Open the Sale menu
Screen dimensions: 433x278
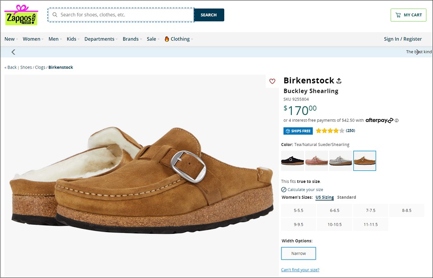click(x=152, y=39)
